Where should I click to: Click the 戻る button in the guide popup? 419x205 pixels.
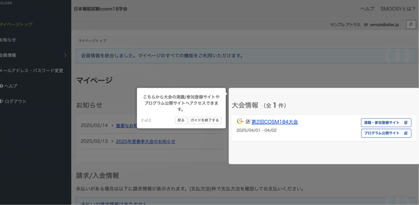tap(181, 121)
